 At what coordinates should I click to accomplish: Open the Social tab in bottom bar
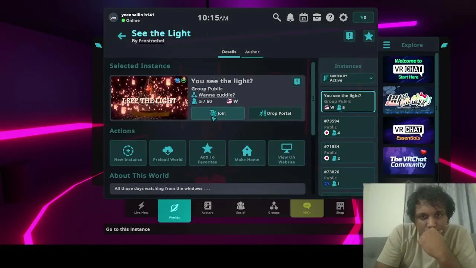click(241, 208)
